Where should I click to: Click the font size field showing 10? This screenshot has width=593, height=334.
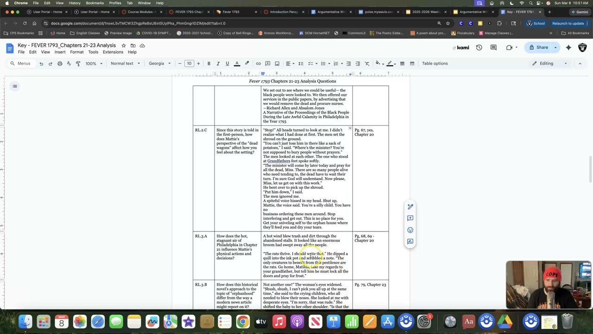click(x=189, y=64)
